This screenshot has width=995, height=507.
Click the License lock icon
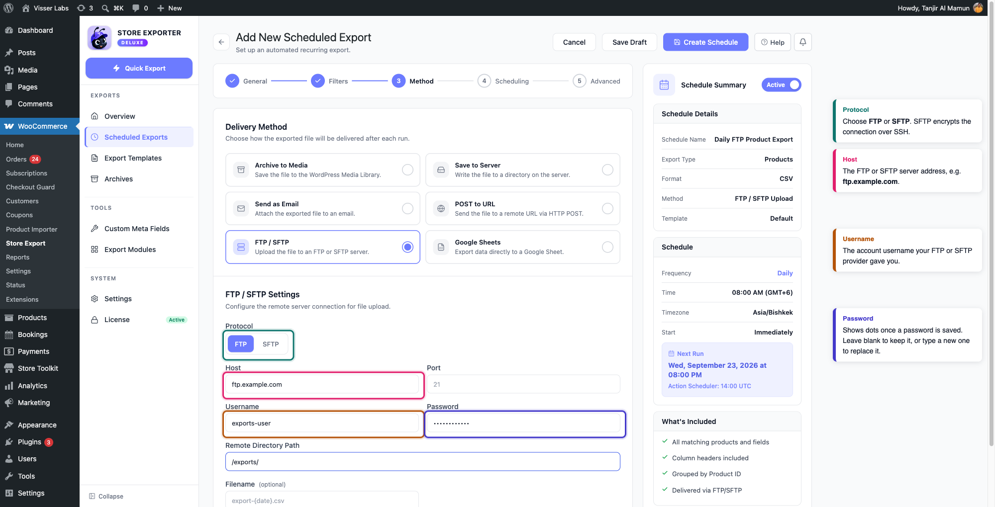(x=95, y=320)
